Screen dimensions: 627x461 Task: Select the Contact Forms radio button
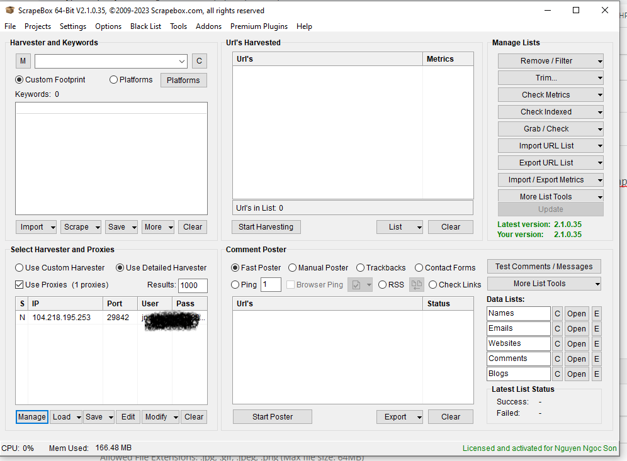(x=419, y=268)
